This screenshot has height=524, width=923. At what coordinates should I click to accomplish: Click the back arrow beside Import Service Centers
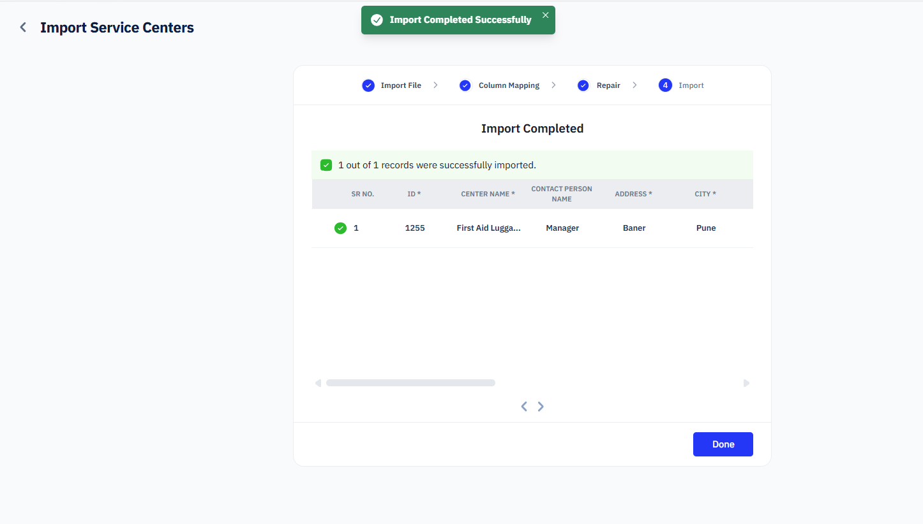[23, 27]
